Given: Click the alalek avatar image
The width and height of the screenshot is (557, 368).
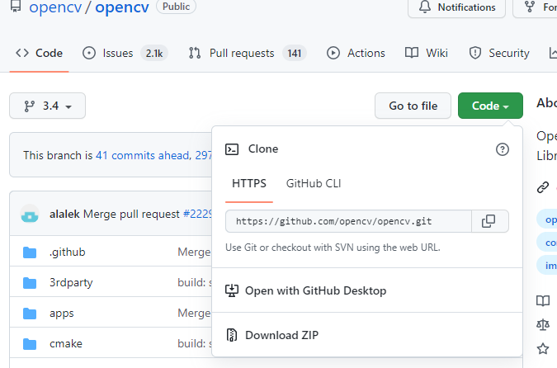Looking at the screenshot, I should (x=30, y=214).
